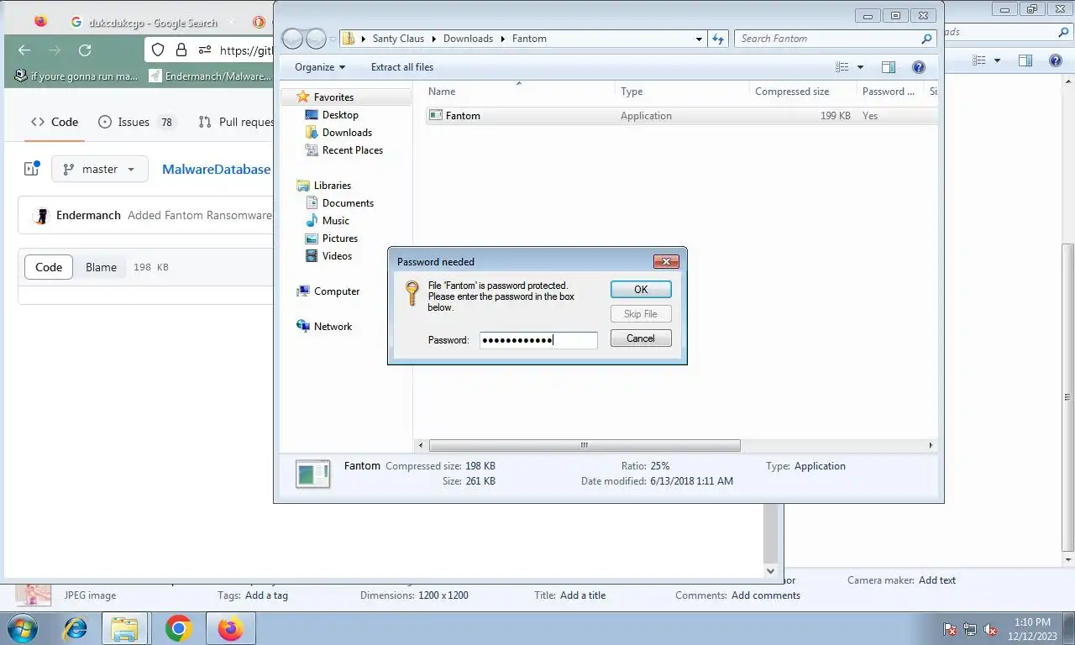
Task: Open Downloads in the navigation pane
Action: [x=347, y=133]
